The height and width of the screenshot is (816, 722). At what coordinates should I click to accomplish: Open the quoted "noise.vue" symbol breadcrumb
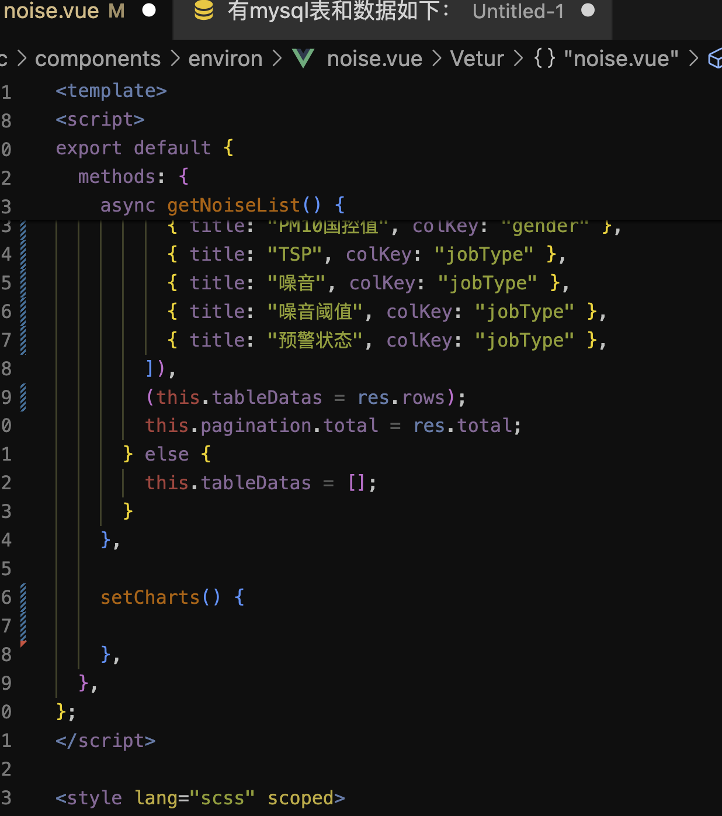pyautogui.click(x=622, y=58)
